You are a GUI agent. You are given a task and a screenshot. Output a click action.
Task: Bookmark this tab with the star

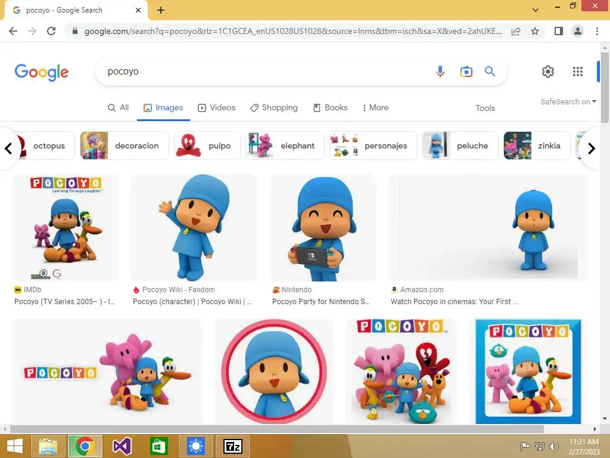click(x=535, y=31)
